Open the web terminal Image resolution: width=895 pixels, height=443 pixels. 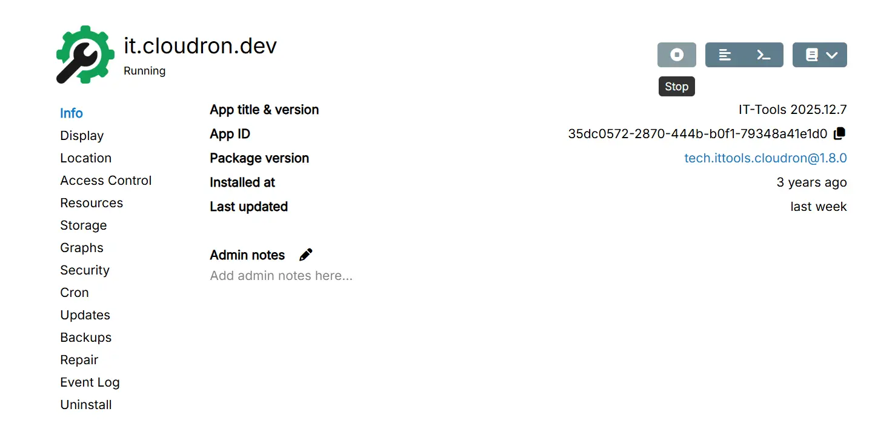tap(764, 55)
